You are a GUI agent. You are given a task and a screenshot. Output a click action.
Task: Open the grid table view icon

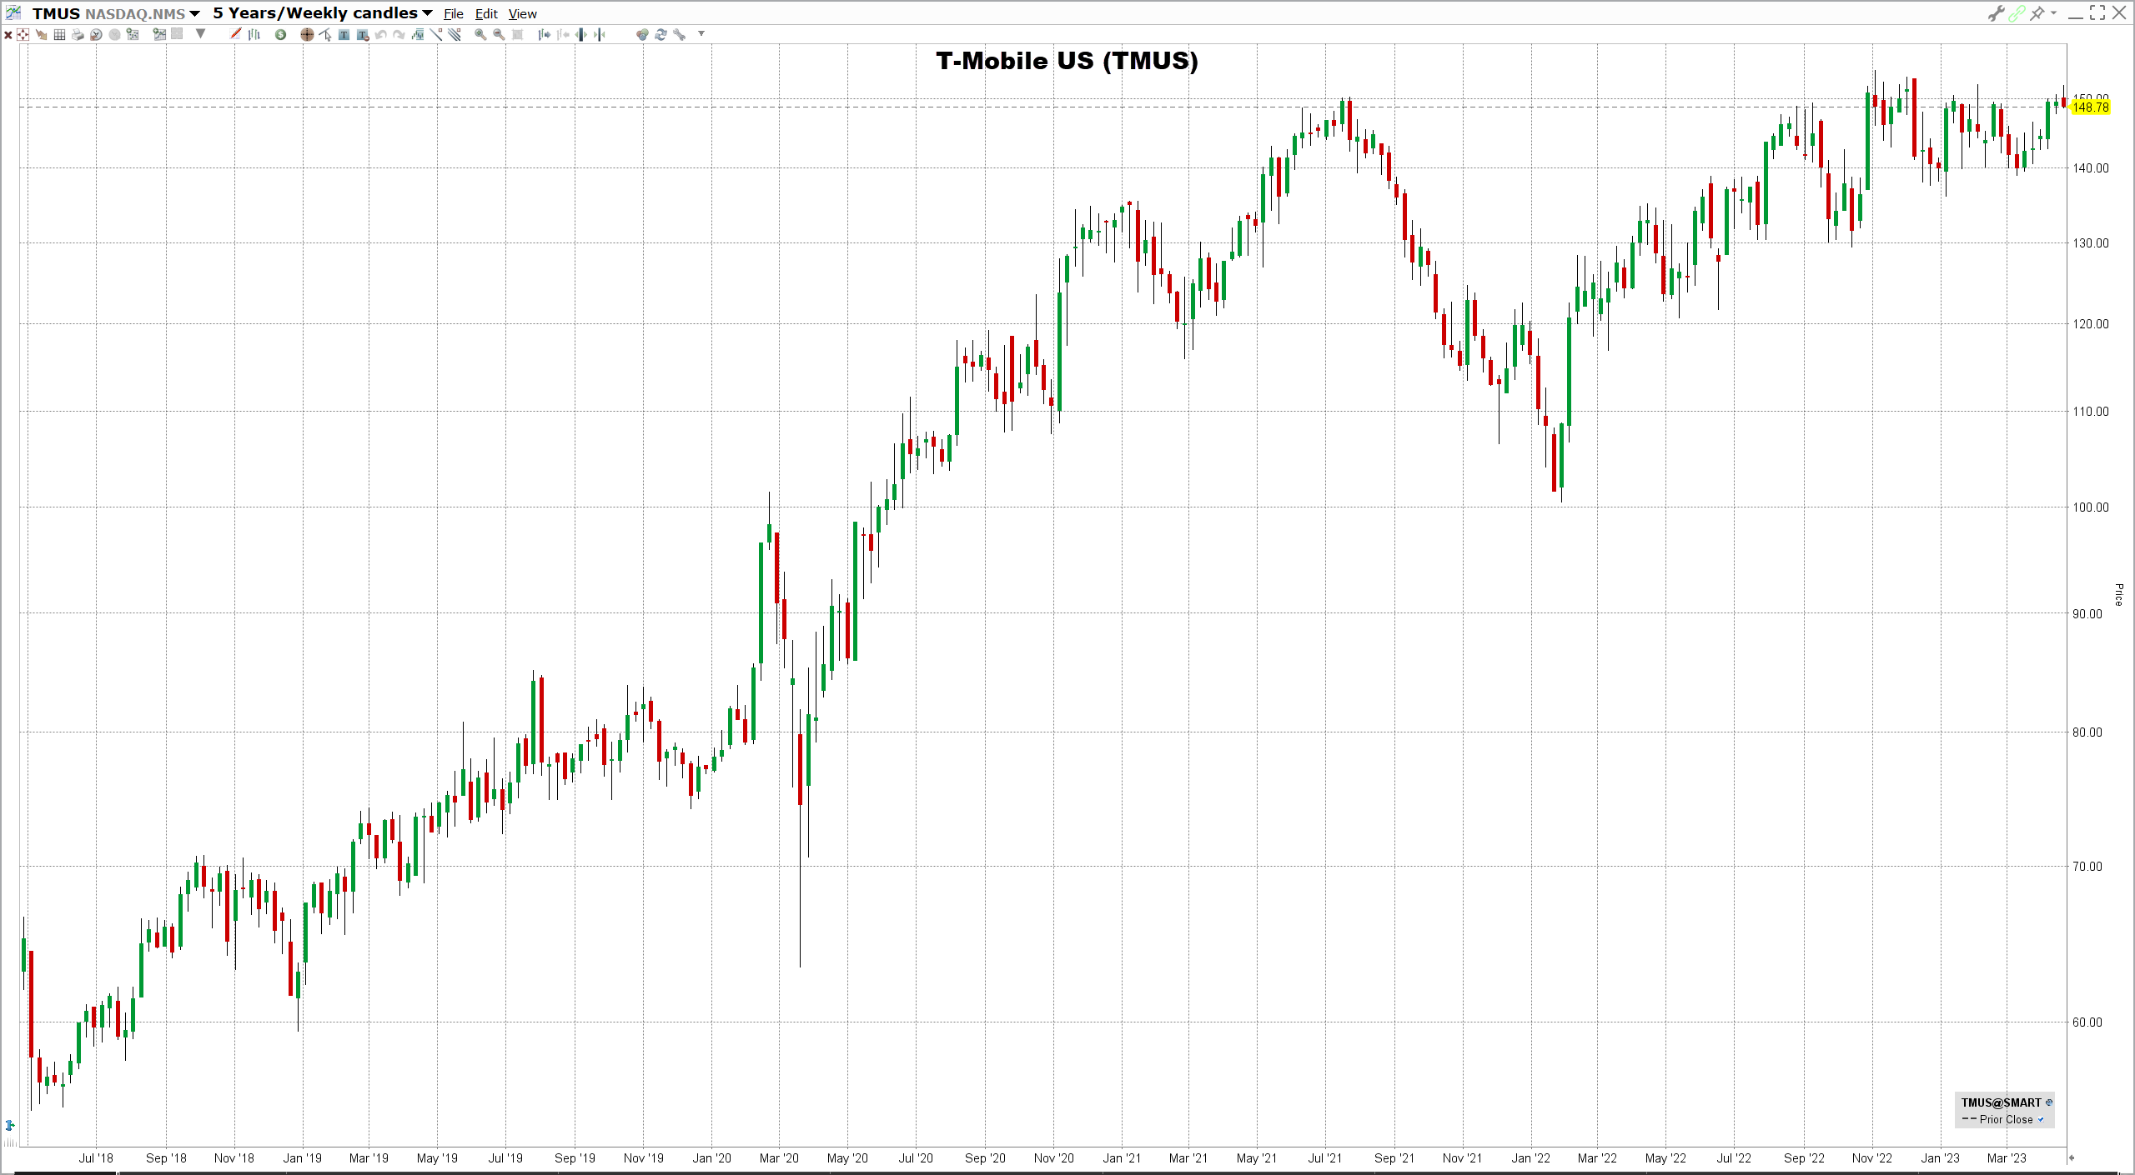pos(59,35)
